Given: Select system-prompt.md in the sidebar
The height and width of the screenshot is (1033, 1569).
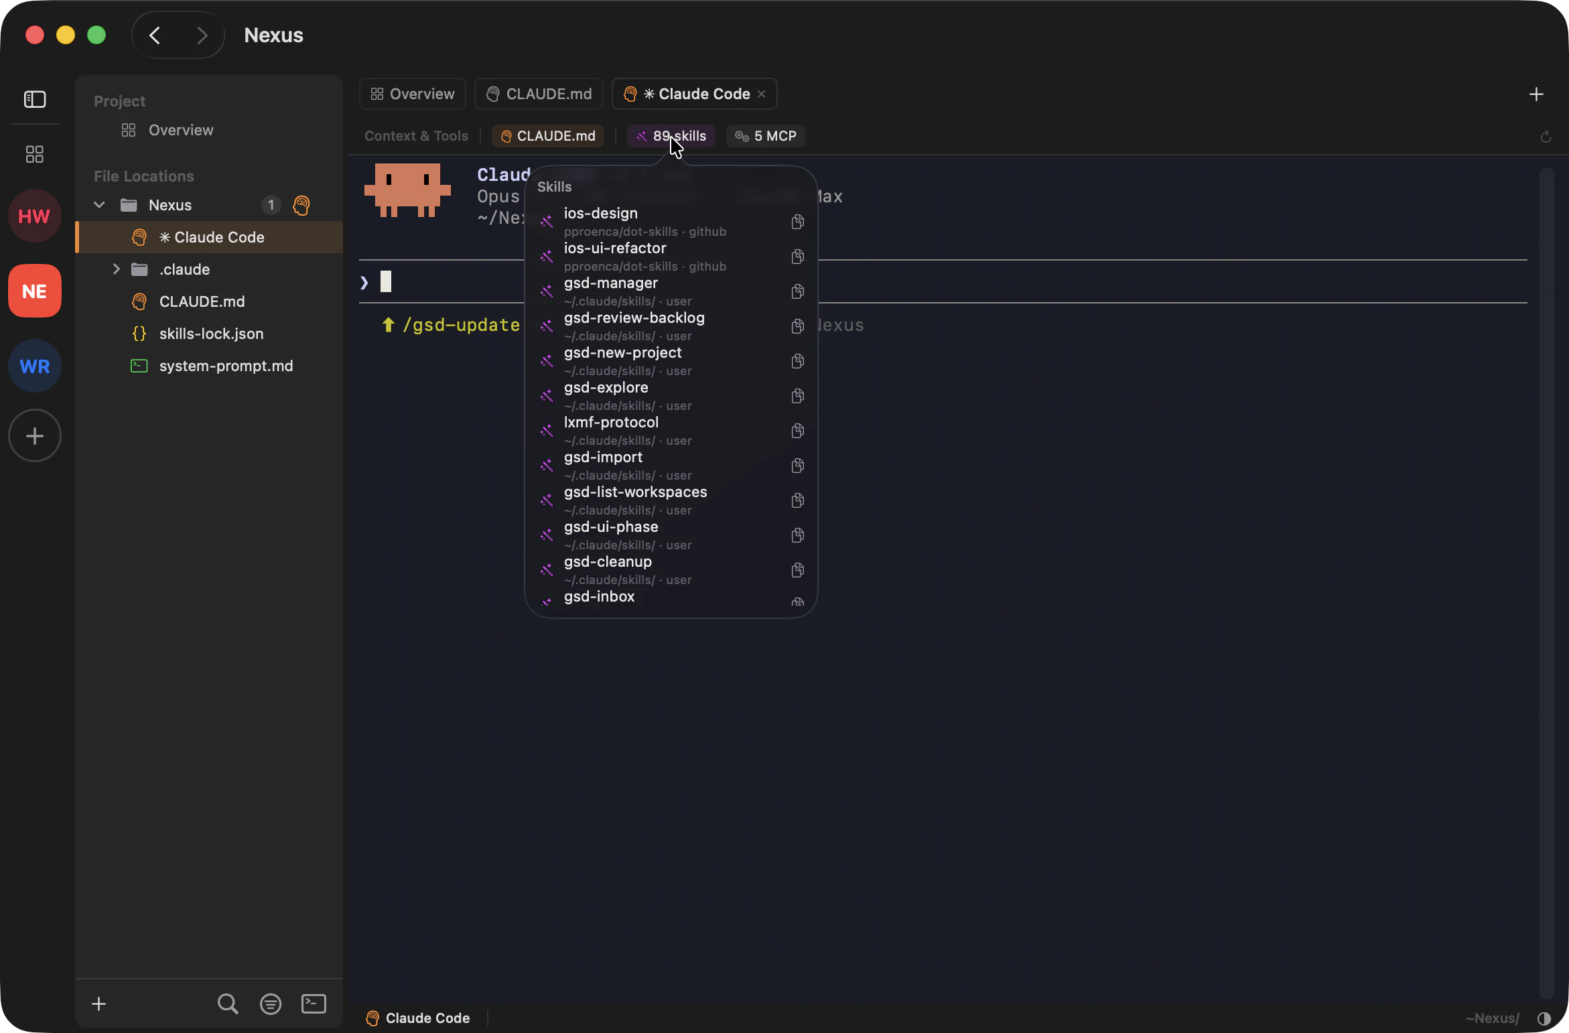Looking at the screenshot, I should point(225,366).
